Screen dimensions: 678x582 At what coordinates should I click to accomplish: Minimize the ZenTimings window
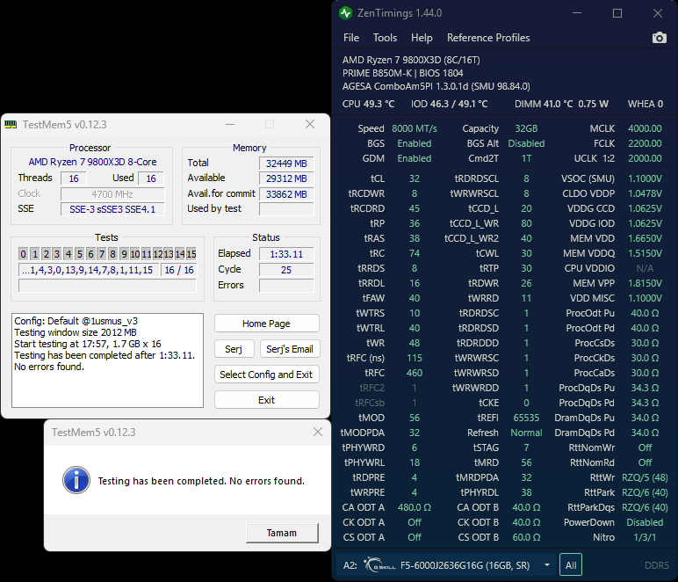(577, 13)
